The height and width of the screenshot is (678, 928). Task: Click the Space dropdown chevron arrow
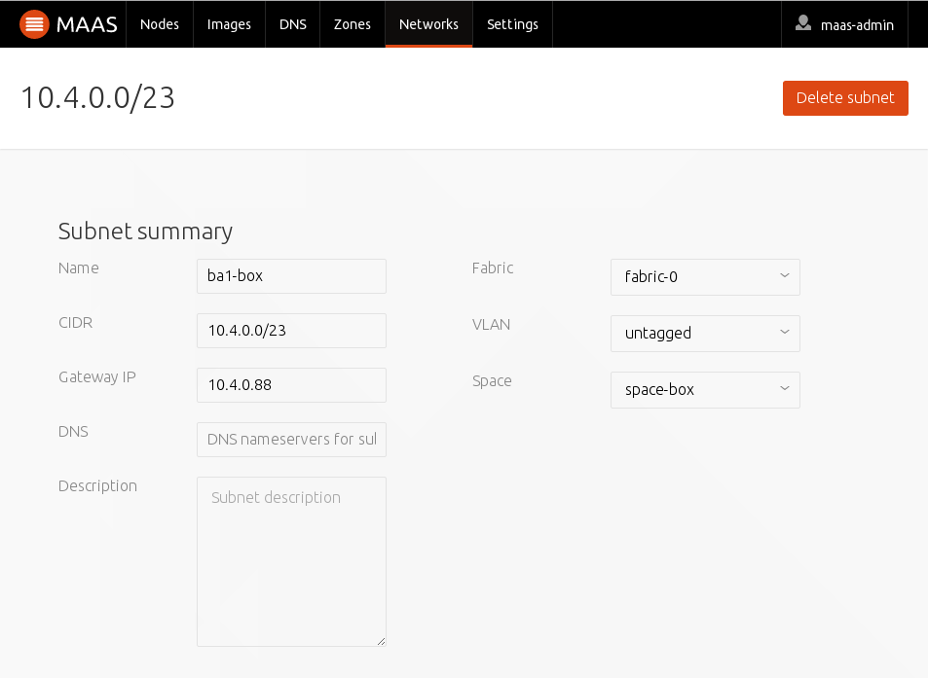(785, 388)
